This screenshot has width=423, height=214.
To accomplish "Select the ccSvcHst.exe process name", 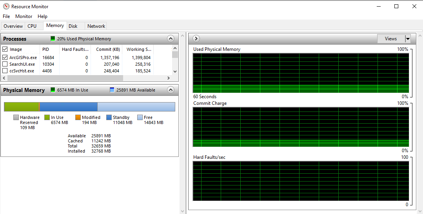I will point(22,71).
